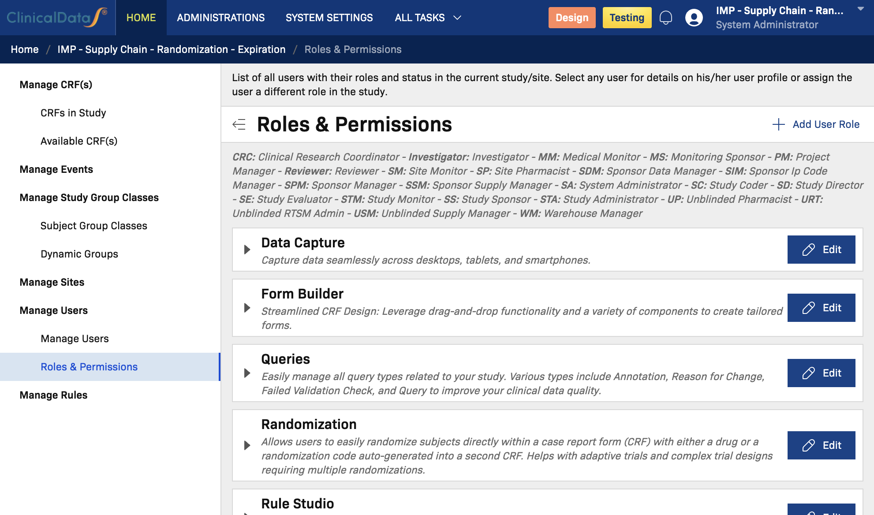Open Manage Users in the sidebar

[74, 338]
